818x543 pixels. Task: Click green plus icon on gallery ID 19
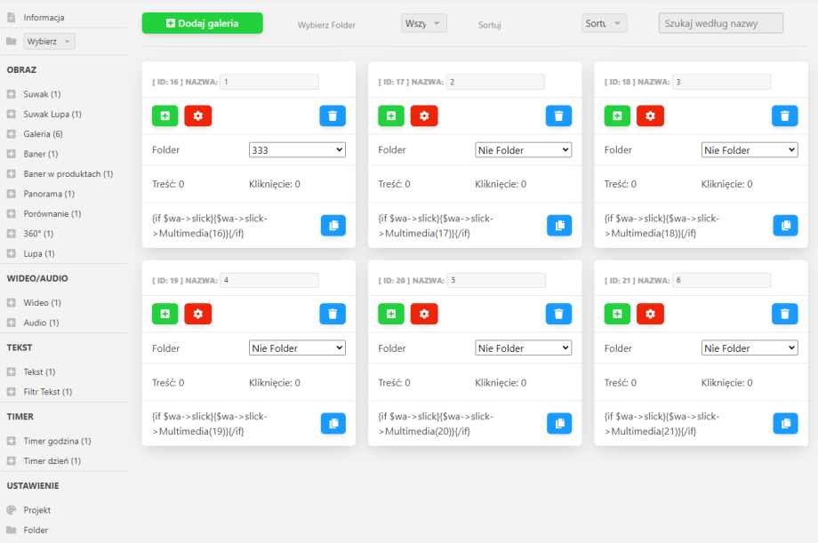tap(164, 314)
